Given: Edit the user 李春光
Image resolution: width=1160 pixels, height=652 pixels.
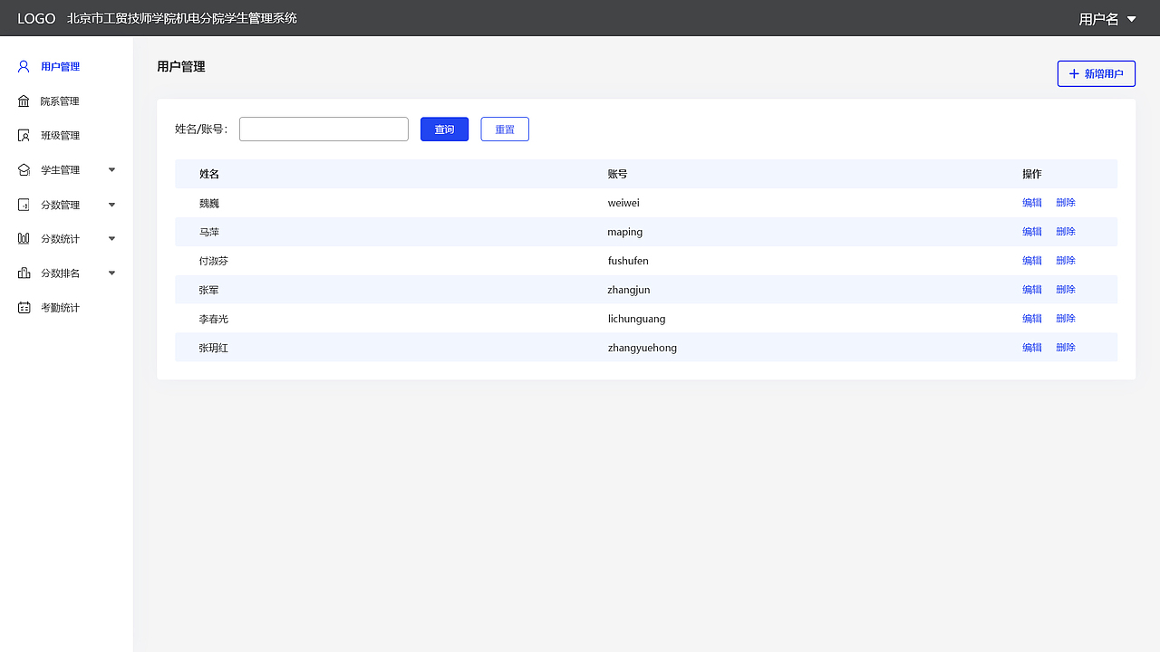Looking at the screenshot, I should [x=1032, y=319].
